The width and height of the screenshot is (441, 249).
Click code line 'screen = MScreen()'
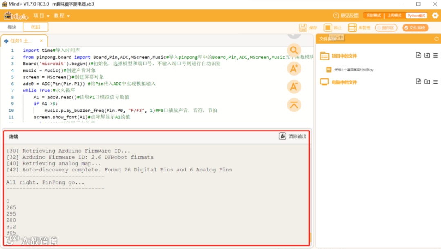click(63, 77)
